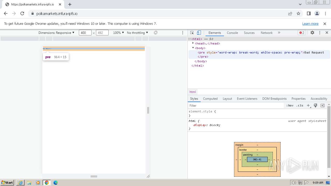Collapse the body node
Screen dimensions: 331x186
point(193,48)
